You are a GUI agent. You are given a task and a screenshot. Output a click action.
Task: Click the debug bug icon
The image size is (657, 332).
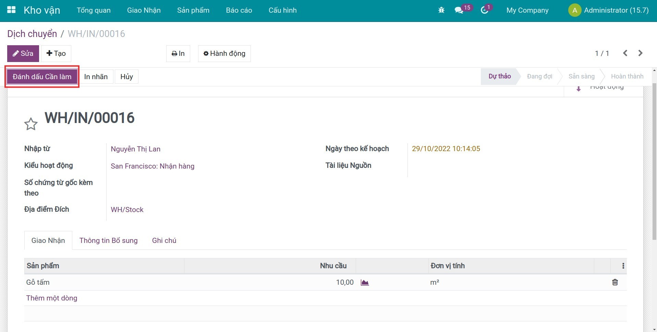[x=441, y=10]
